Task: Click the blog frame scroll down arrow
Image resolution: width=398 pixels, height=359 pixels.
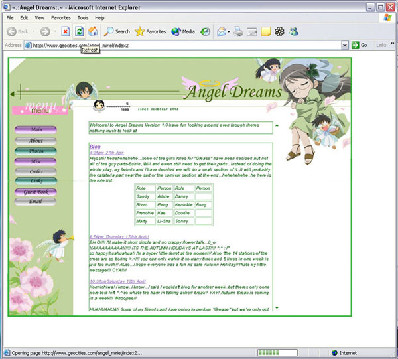Action: (277, 308)
